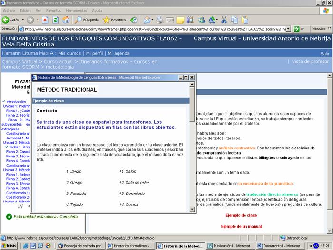Open the Ver menu
Image resolution: width=333 pixels, height=250 pixels.
pos(39,10)
